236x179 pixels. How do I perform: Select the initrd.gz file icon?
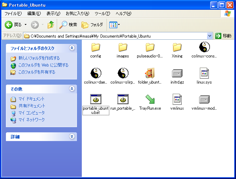(177, 73)
